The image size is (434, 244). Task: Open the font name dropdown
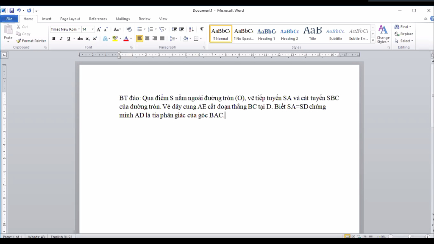(79, 29)
